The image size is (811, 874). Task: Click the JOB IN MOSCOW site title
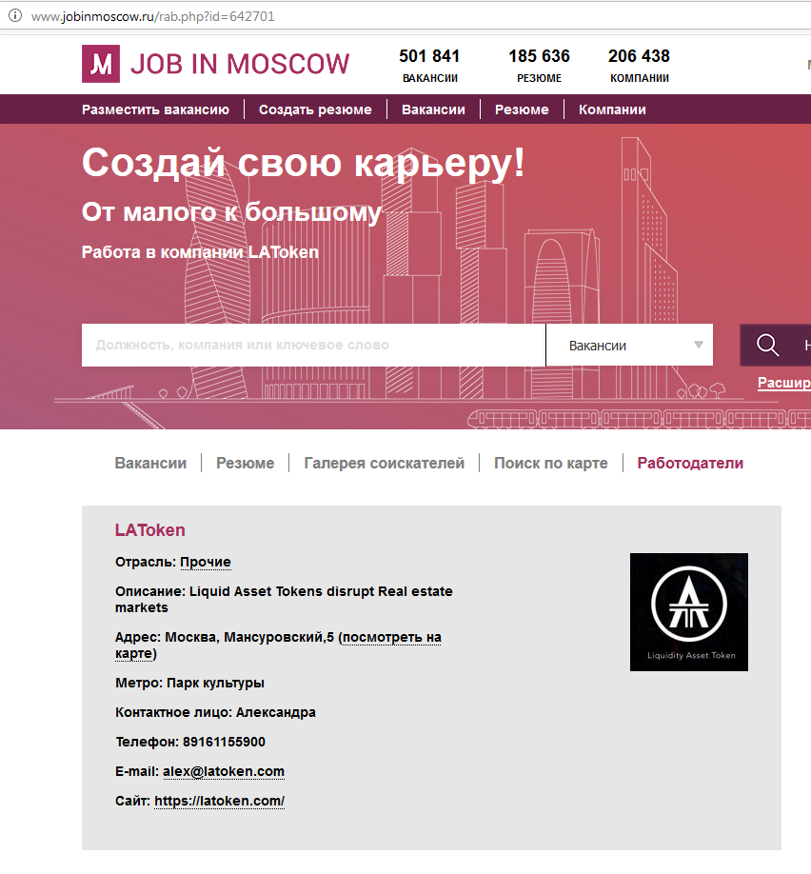tap(240, 64)
